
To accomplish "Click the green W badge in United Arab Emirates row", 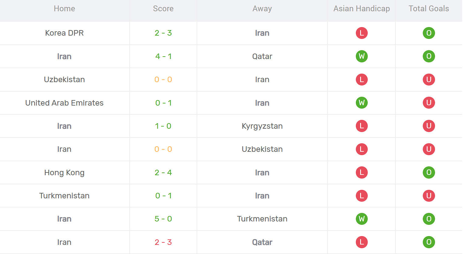I will tap(362, 103).
